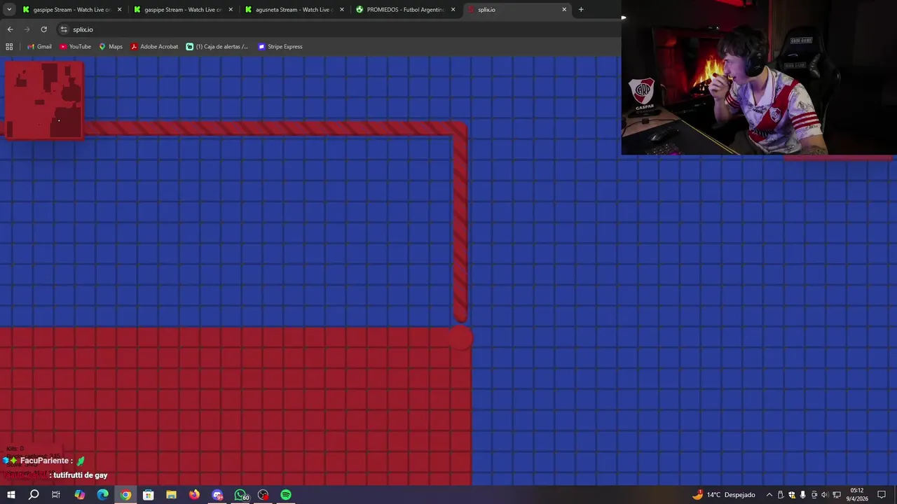Open Spotify from the taskbar

(286, 495)
